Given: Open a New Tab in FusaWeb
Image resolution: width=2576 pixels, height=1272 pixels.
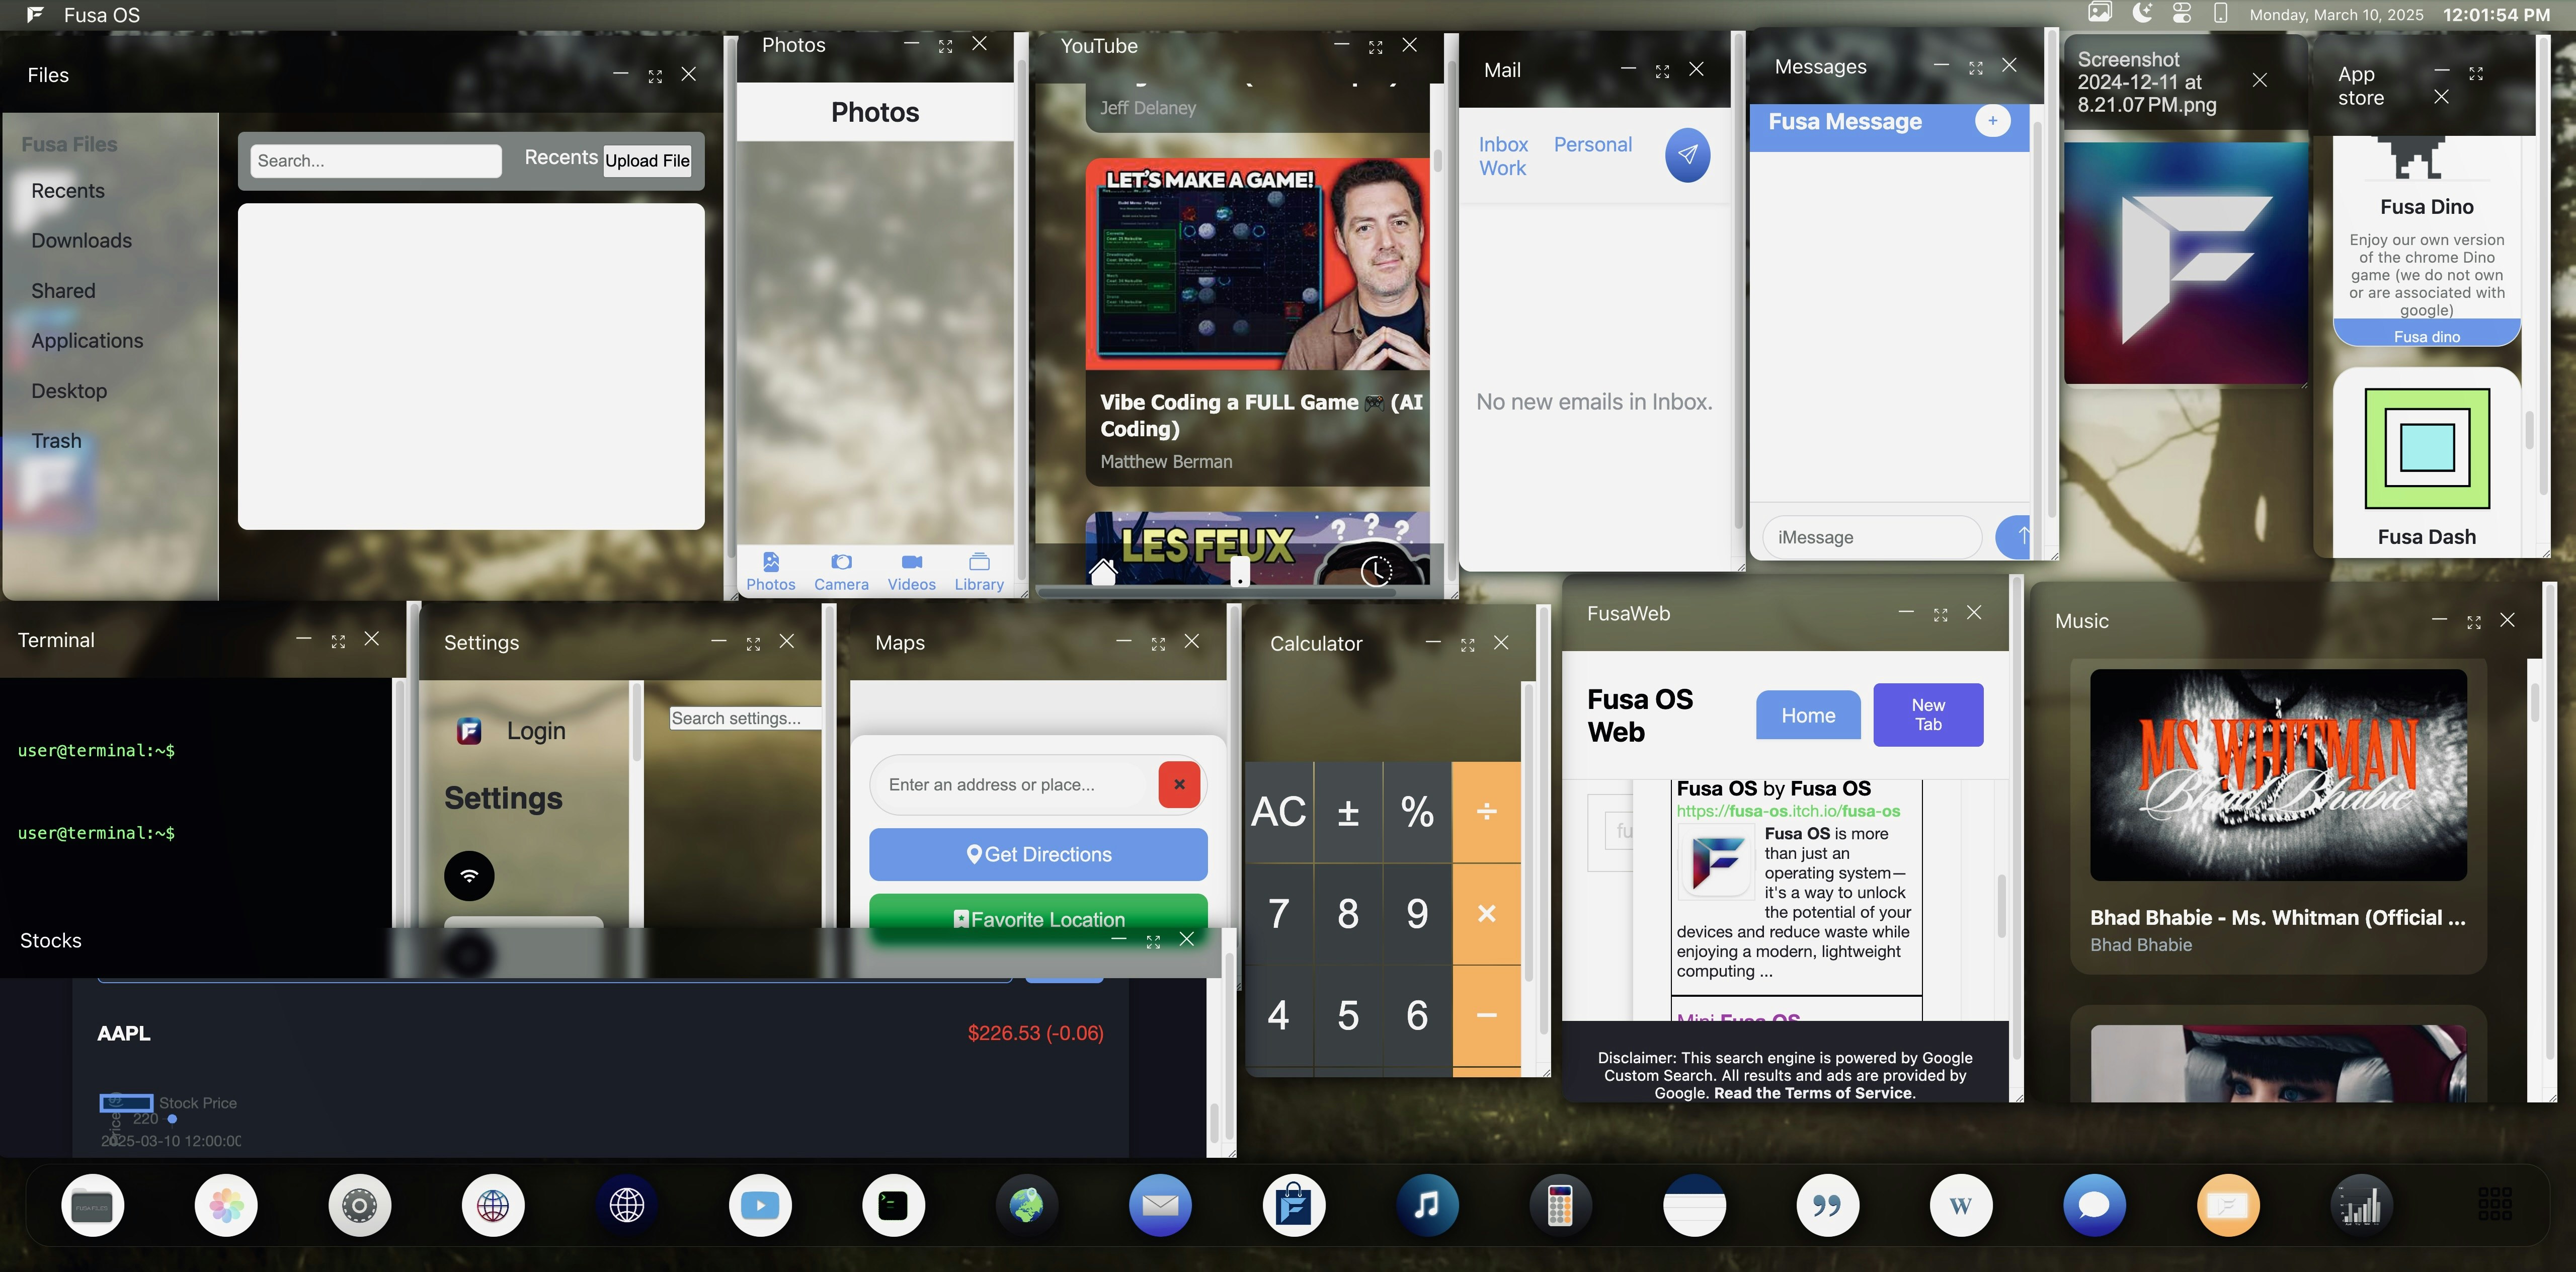Looking at the screenshot, I should pos(1928,715).
